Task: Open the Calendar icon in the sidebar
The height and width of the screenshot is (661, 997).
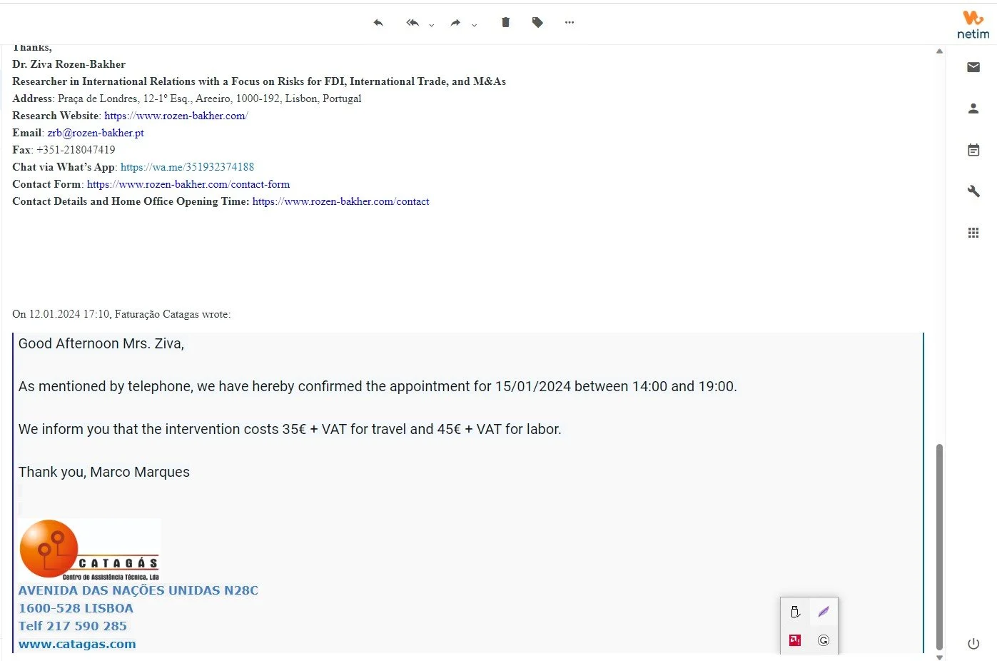Action: (973, 149)
